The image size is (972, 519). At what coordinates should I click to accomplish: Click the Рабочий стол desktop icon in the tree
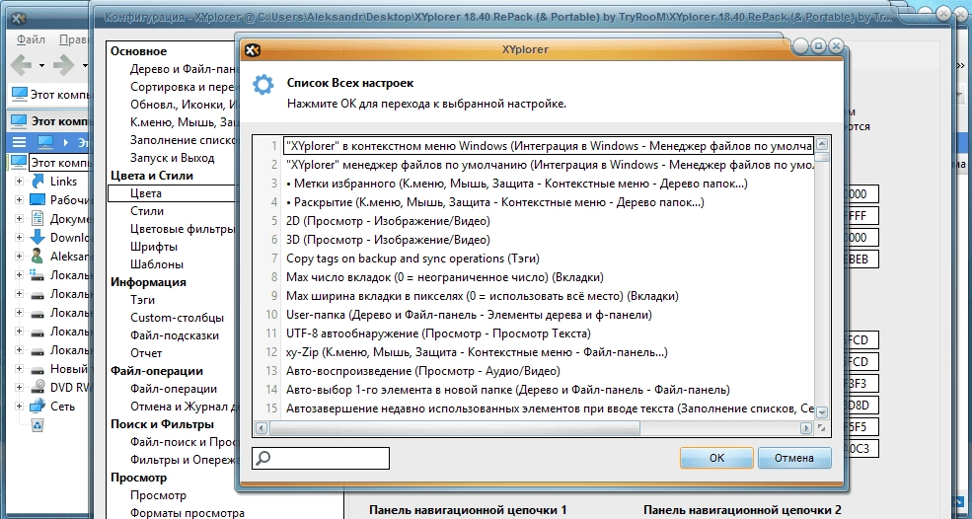(x=37, y=199)
